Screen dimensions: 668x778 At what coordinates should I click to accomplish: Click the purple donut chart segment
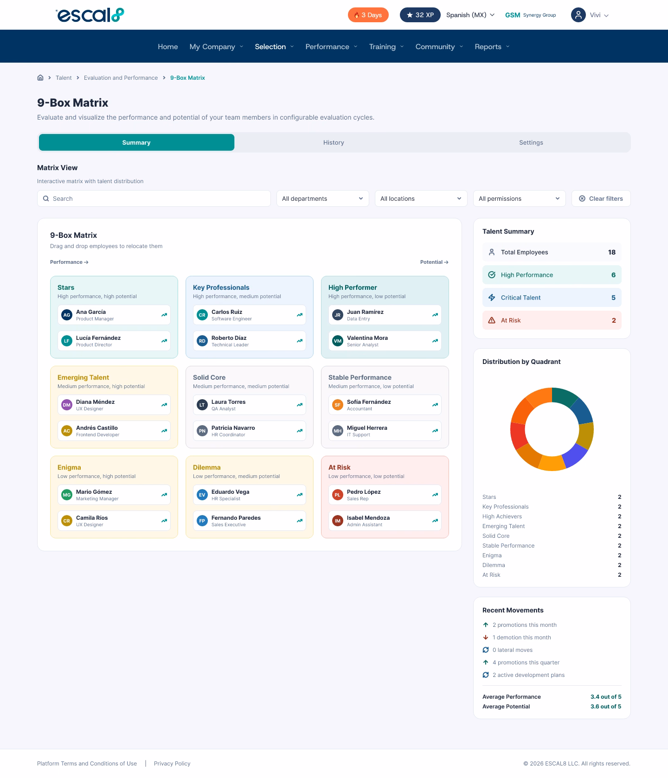coord(575,455)
